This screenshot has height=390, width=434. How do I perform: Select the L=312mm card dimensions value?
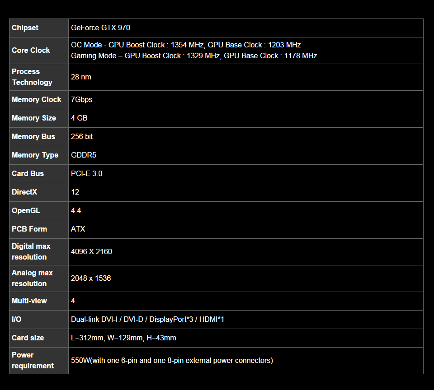coord(123,338)
